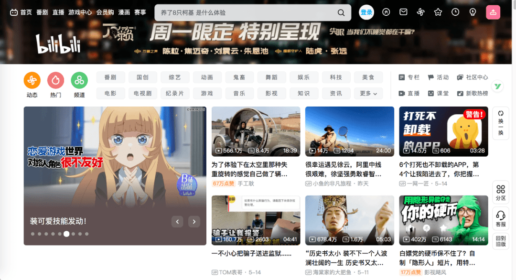The width and height of the screenshot is (516, 280).
Task: Go to next carousel slide arrow
Action: pos(194,221)
